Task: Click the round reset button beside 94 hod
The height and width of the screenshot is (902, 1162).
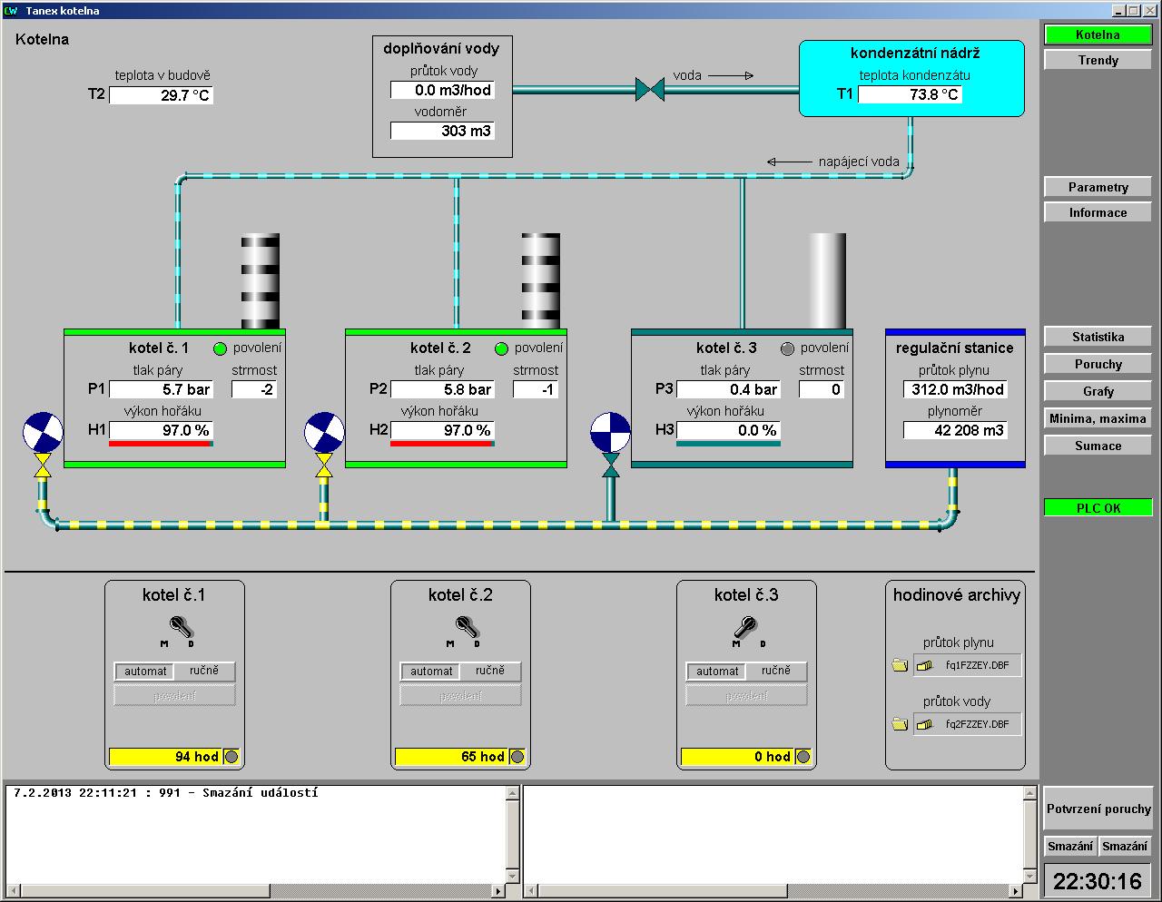Action: 231,757
